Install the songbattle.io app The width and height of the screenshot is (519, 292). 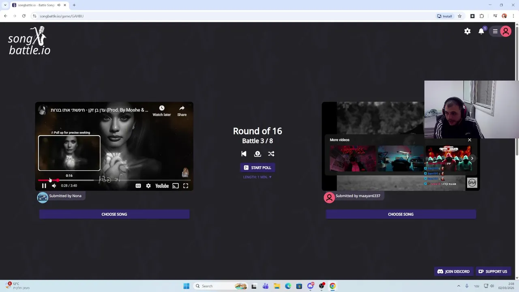click(444, 16)
